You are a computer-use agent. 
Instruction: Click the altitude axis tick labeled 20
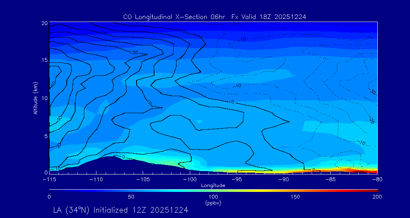pos(45,23)
